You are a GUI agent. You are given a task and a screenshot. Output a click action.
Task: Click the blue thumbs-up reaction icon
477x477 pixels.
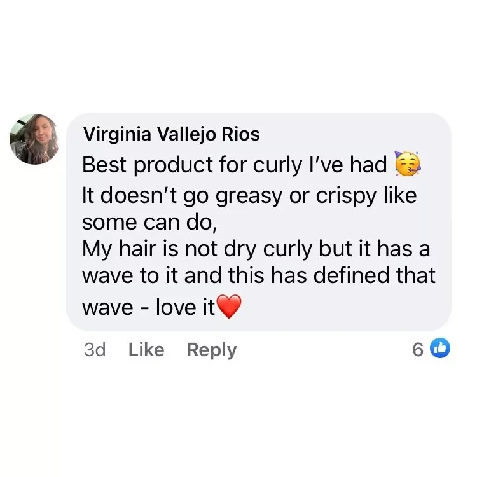point(440,348)
